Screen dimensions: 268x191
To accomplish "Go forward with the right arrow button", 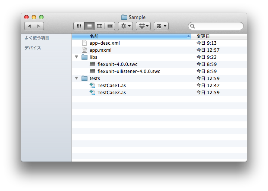I will click(39, 26).
